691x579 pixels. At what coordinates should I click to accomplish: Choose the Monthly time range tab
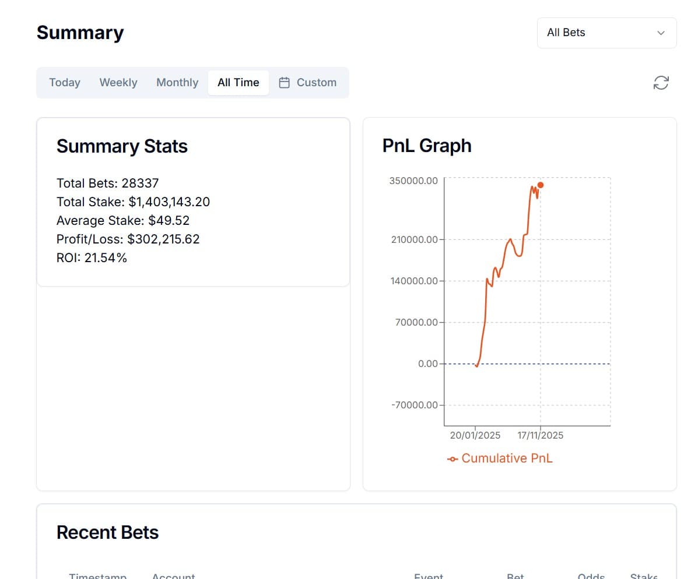click(x=177, y=83)
